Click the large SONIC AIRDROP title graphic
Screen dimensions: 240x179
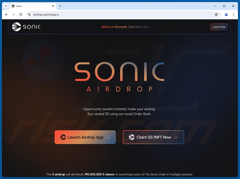point(119,77)
